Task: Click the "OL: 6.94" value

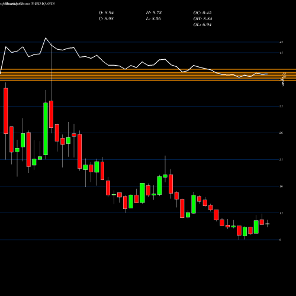Action: (202, 25)
